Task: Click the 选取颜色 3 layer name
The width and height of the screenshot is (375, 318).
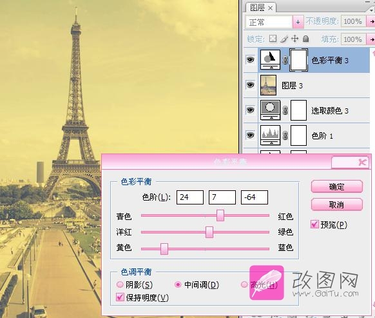Action: (x=330, y=111)
